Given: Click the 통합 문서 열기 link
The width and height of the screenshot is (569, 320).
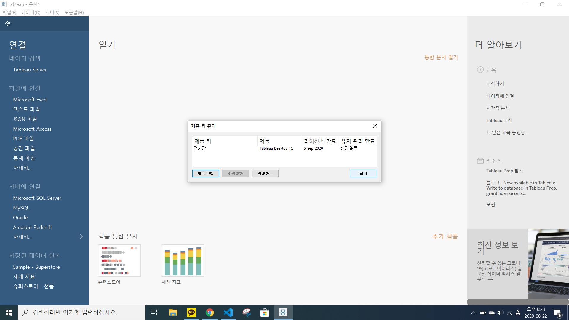Looking at the screenshot, I should click(441, 57).
